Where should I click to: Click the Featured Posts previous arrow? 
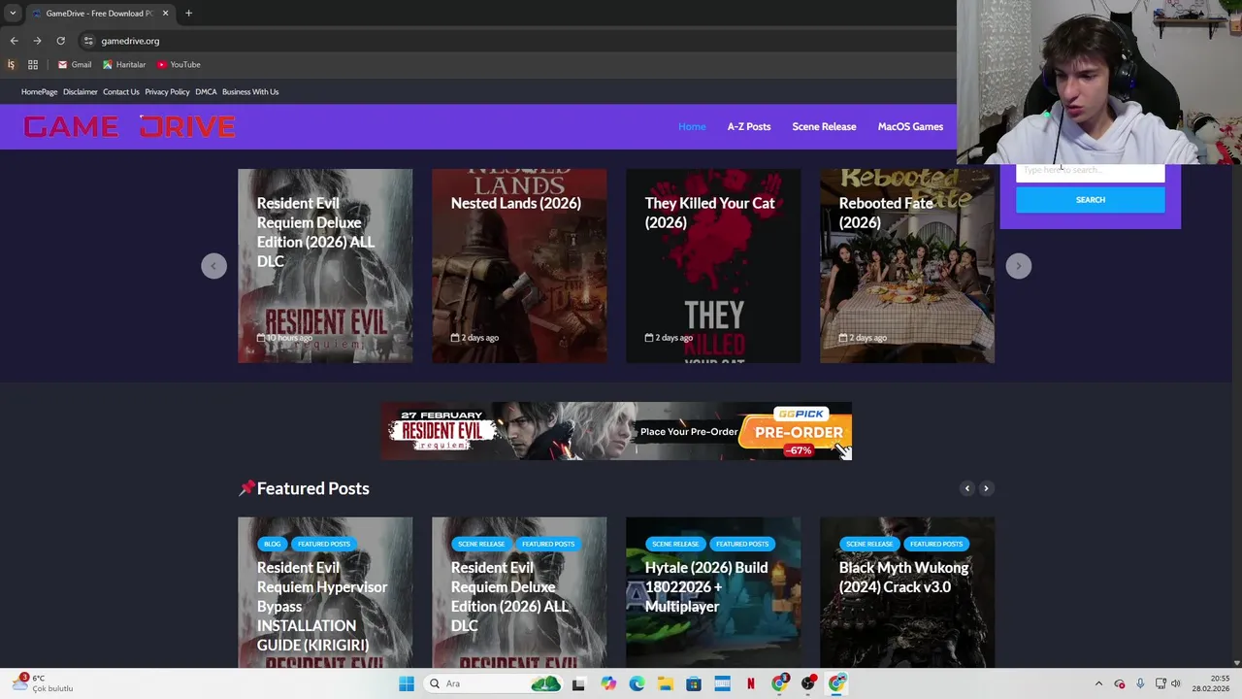(966, 488)
